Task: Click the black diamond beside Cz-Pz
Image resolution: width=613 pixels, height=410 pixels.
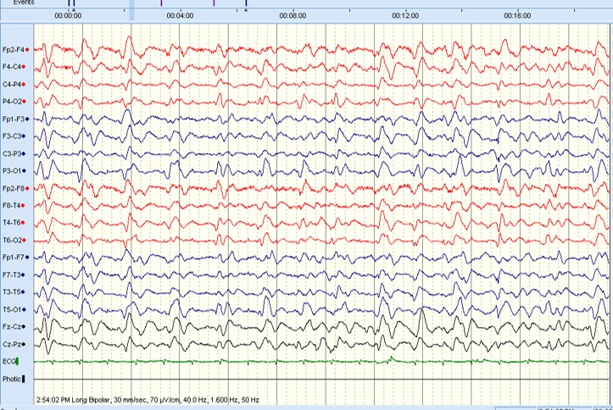Action: pos(24,344)
